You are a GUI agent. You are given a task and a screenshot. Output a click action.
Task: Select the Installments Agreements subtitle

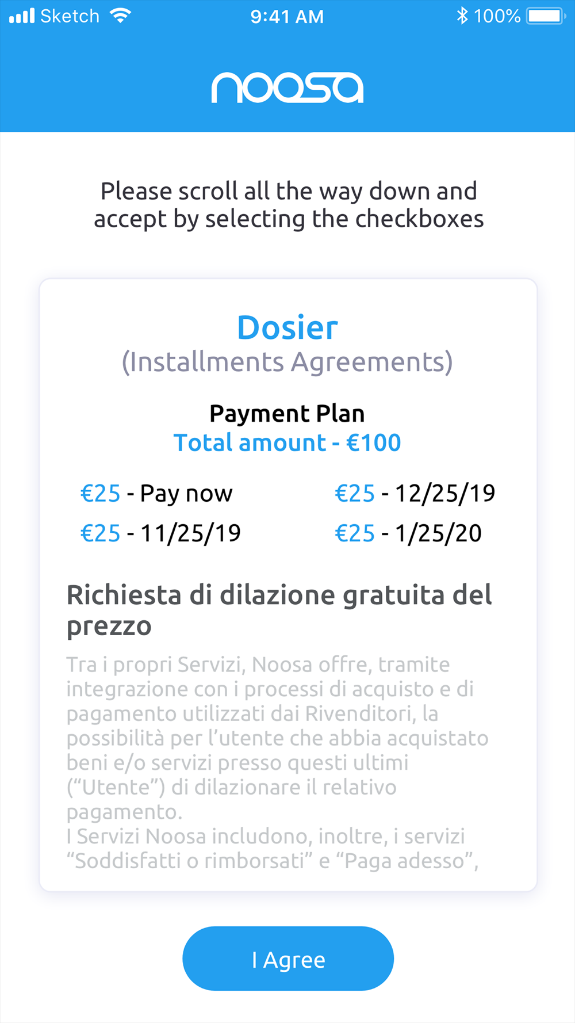(x=287, y=362)
